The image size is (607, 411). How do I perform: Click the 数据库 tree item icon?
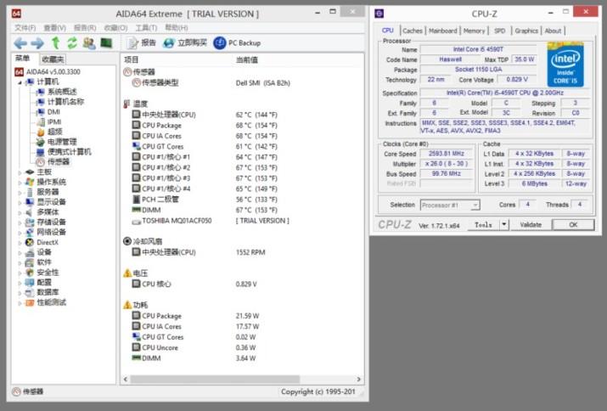30,293
